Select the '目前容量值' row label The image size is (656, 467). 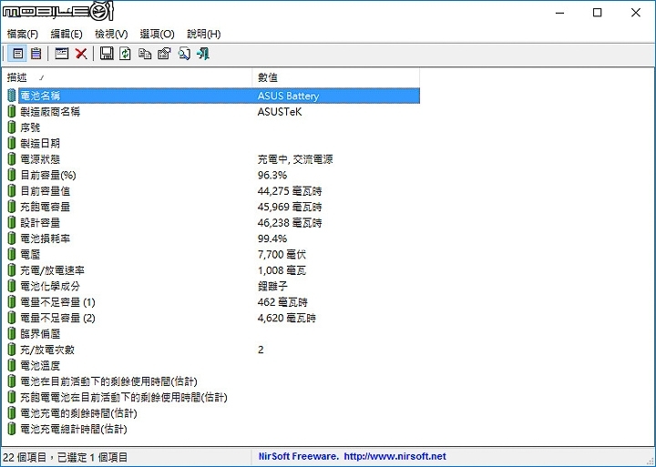[46, 191]
